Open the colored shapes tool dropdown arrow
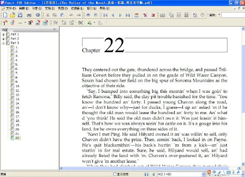The image size is (245, 177). (95, 23)
